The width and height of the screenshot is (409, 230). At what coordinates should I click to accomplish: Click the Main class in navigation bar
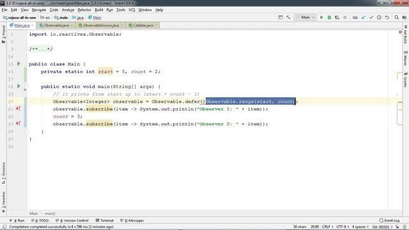click(x=95, y=17)
